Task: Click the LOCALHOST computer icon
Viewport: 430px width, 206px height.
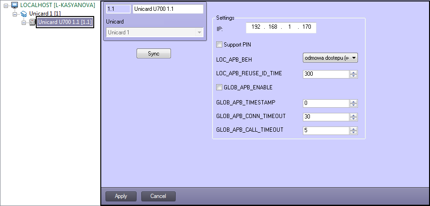Action: pyautogui.click(x=15, y=5)
